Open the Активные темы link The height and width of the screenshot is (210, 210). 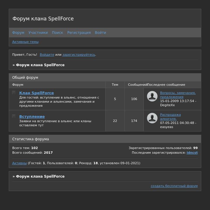click(25, 42)
